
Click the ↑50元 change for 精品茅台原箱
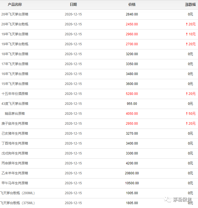(x=191, y=114)
